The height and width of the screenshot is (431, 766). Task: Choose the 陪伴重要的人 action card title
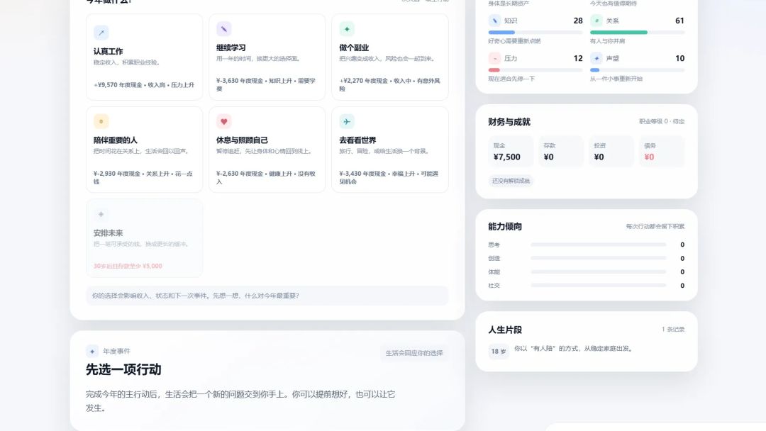(116, 140)
